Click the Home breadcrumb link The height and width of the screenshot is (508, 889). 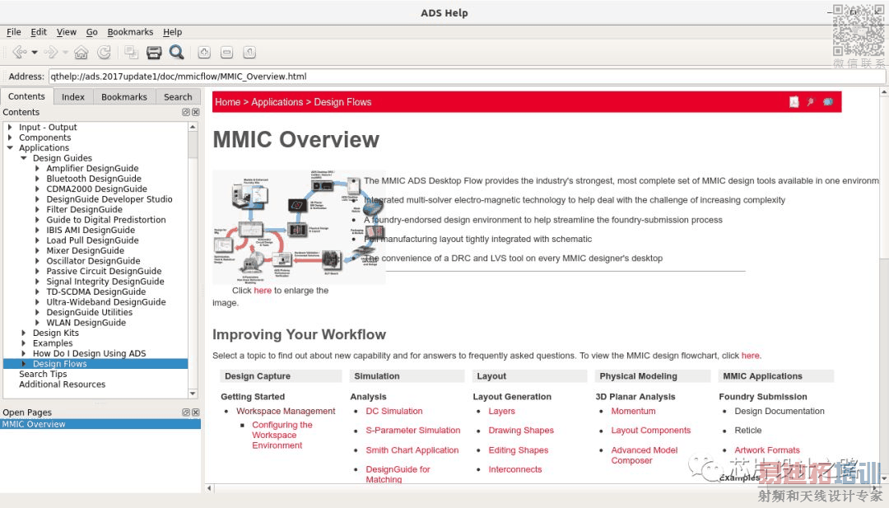tap(227, 102)
